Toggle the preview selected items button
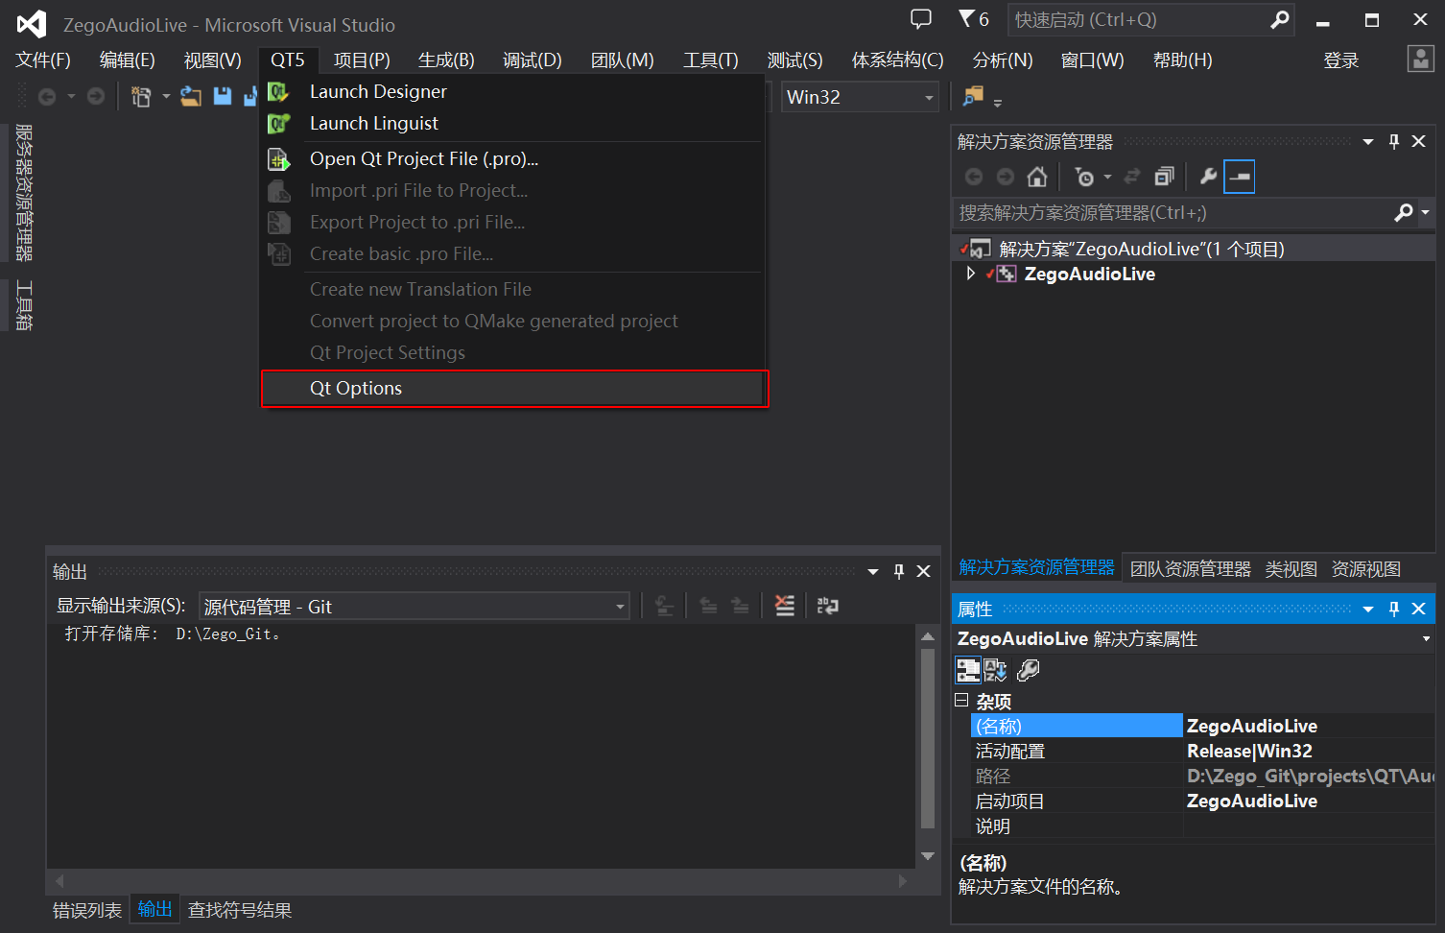Screen dimensions: 1445x933 tap(1240, 177)
